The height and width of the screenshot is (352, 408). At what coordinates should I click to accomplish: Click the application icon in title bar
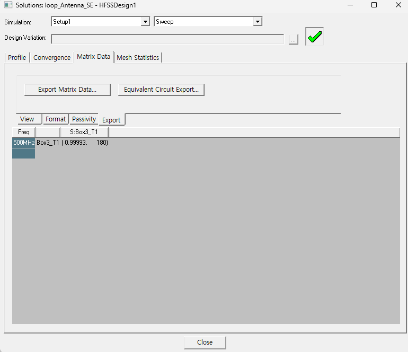click(x=8, y=5)
